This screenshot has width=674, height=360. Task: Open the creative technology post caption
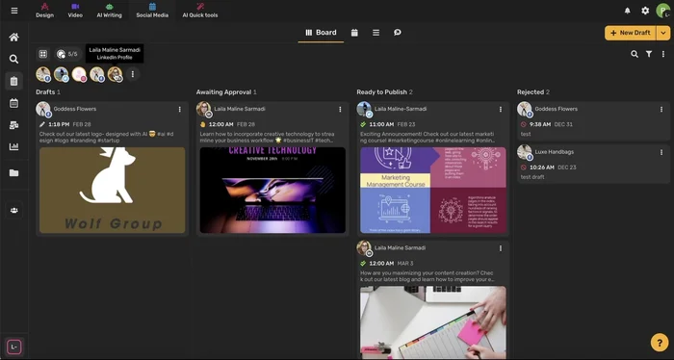(267, 137)
